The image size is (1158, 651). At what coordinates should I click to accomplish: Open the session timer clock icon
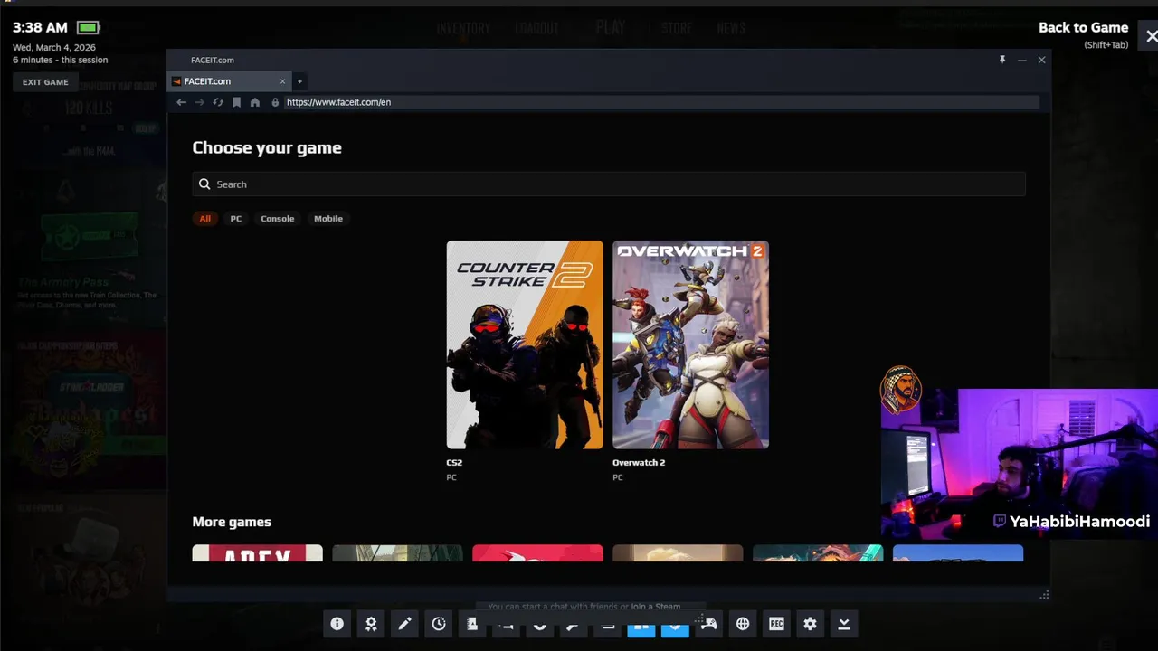pyautogui.click(x=439, y=624)
